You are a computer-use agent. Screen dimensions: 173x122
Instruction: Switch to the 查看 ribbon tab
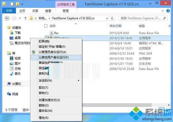[48, 11]
